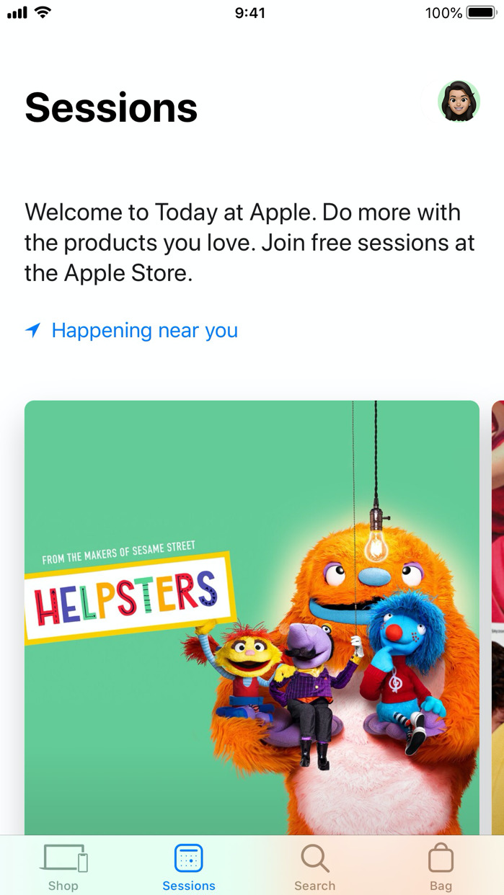Open Happening near you link
Viewport: 504px width, 895px height.
pyautogui.click(x=144, y=331)
